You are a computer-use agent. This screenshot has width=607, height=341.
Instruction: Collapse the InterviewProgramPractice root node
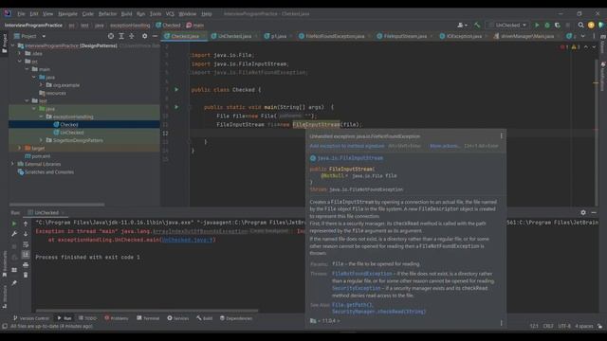(12, 45)
